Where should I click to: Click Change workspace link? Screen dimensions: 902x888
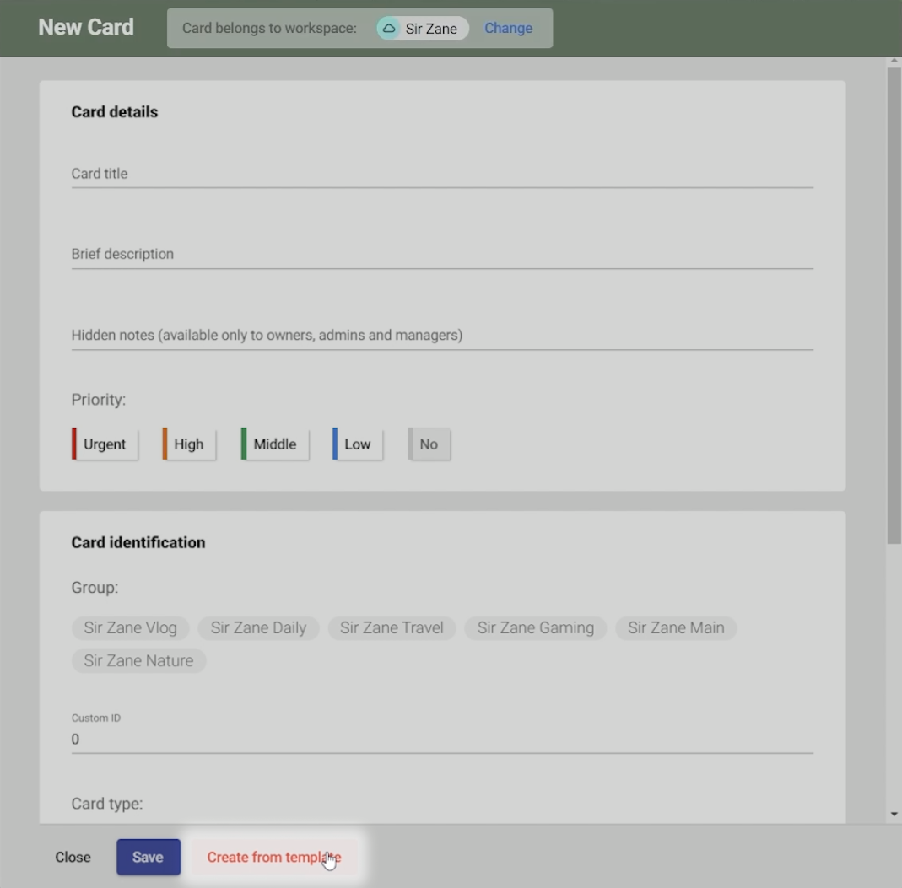tap(508, 29)
